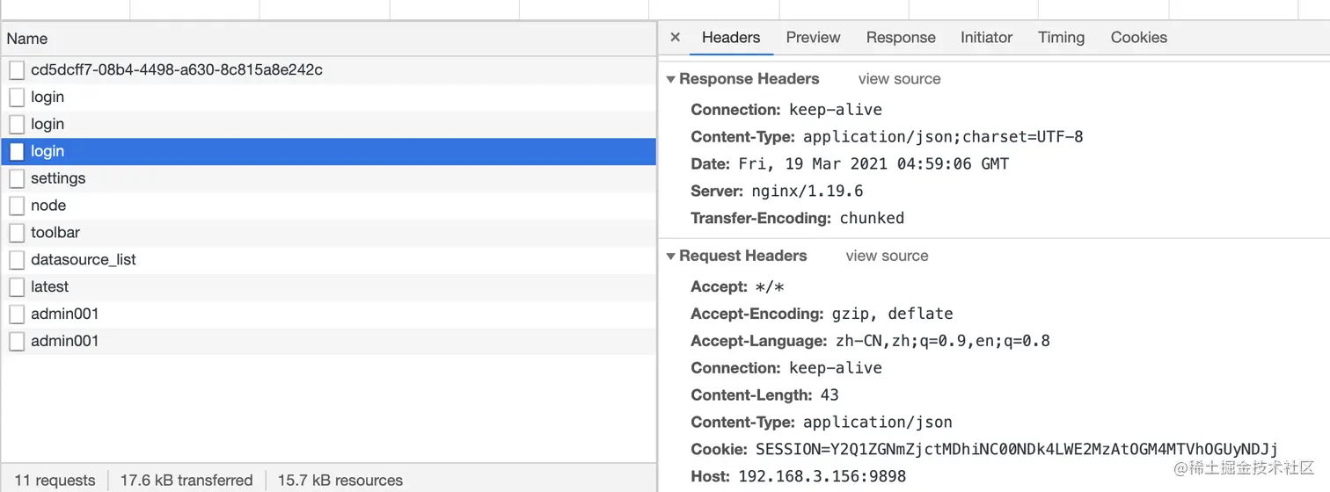The width and height of the screenshot is (1330, 492).
Task: Close the request details panel
Action: (x=676, y=38)
